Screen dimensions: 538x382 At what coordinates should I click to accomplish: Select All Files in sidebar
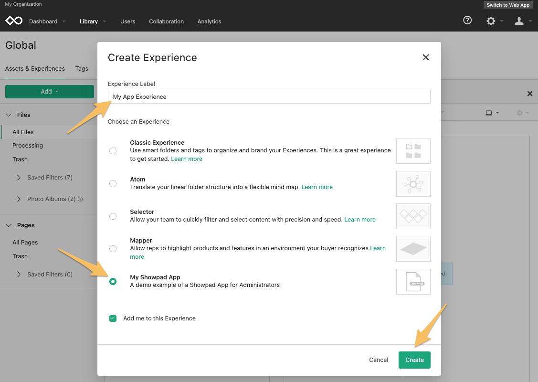23,132
